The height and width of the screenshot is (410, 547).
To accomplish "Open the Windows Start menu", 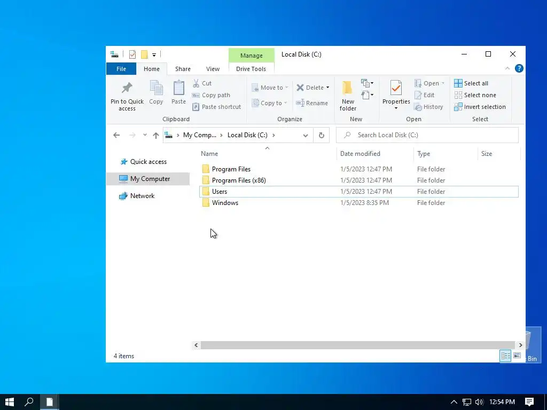I will (x=10, y=402).
